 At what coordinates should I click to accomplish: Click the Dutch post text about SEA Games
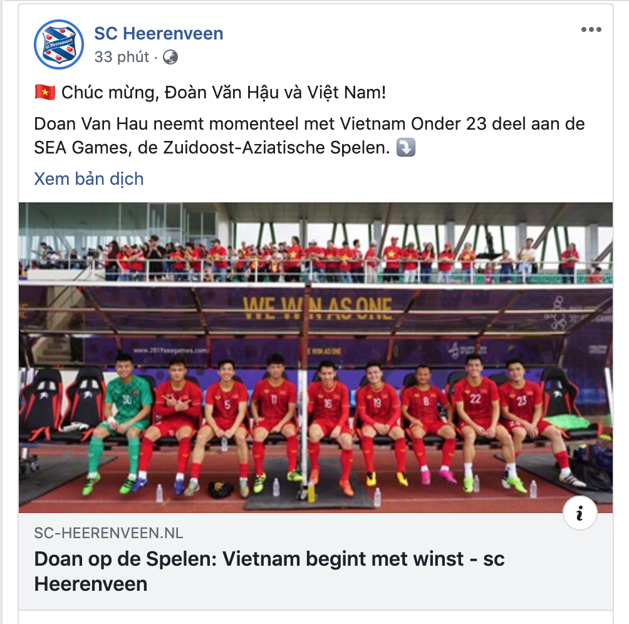[x=309, y=135]
